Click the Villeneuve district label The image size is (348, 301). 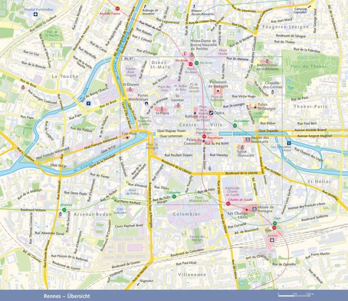coord(192,274)
